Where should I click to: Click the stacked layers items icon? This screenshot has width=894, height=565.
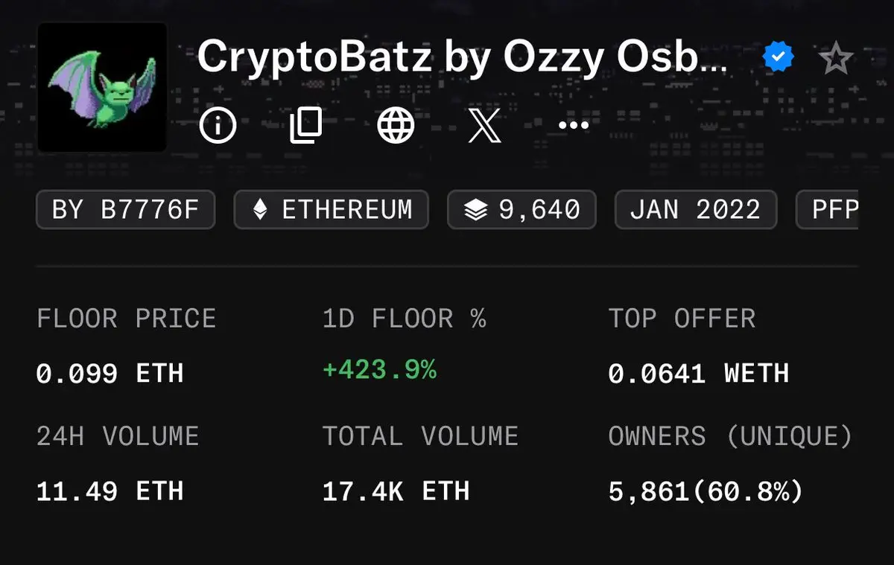(475, 211)
